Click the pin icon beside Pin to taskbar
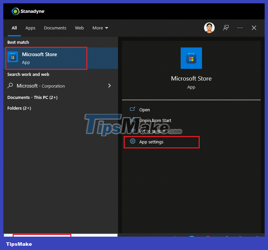This screenshot has width=268, height=250. pyautogui.click(x=133, y=131)
